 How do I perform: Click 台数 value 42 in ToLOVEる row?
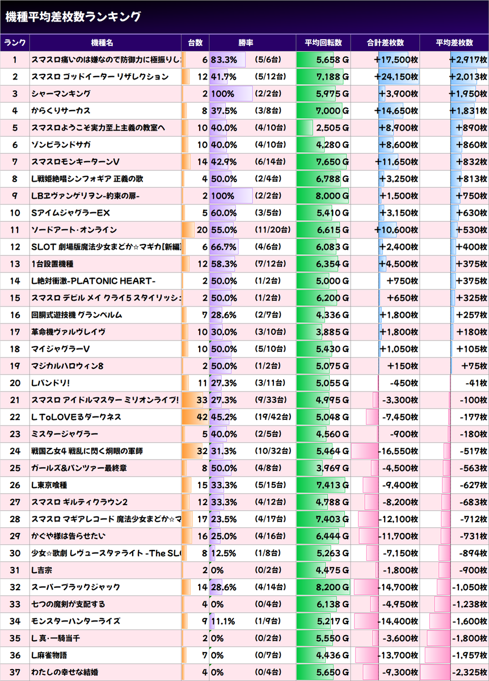point(203,417)
